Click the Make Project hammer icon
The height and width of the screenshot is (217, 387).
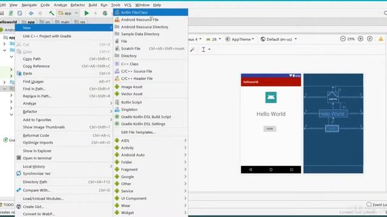[51, 13]
